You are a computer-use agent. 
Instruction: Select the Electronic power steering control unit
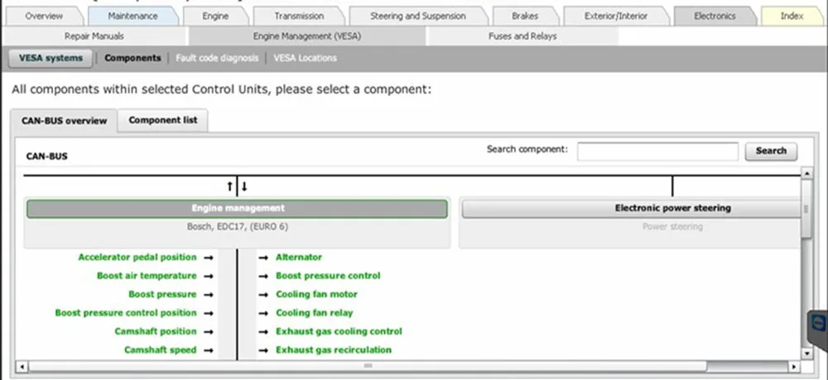pyautogui.click(x=672, y=208)
